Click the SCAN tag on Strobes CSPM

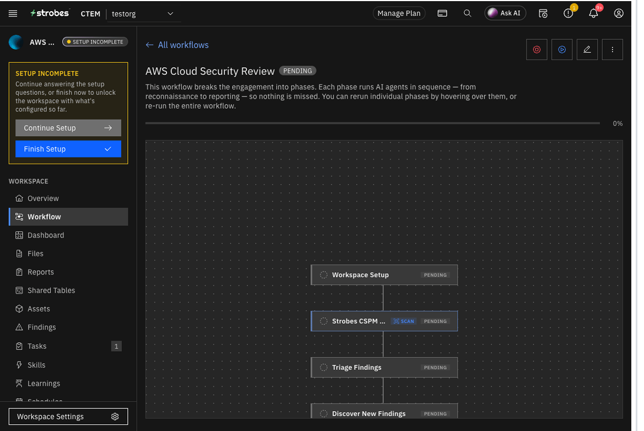tap(404, 321)
